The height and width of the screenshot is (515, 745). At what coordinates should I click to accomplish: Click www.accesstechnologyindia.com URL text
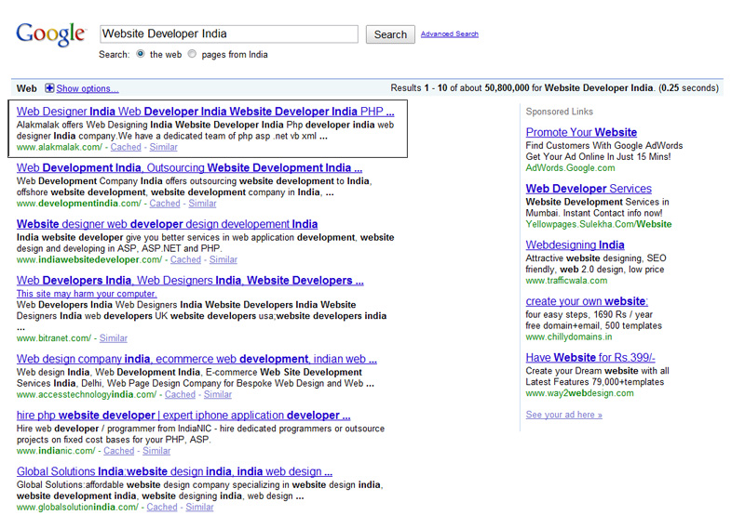point(87,394)
